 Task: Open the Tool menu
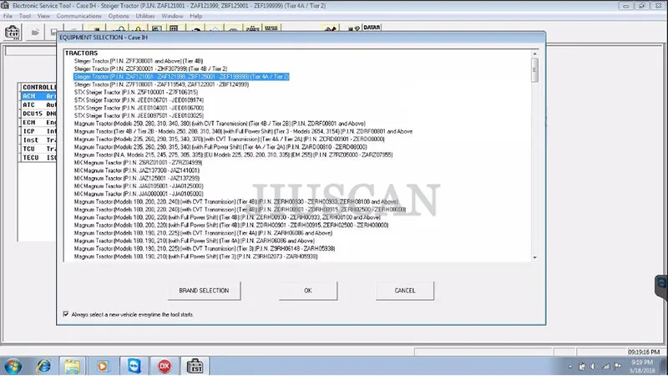(x=25, y=16)
